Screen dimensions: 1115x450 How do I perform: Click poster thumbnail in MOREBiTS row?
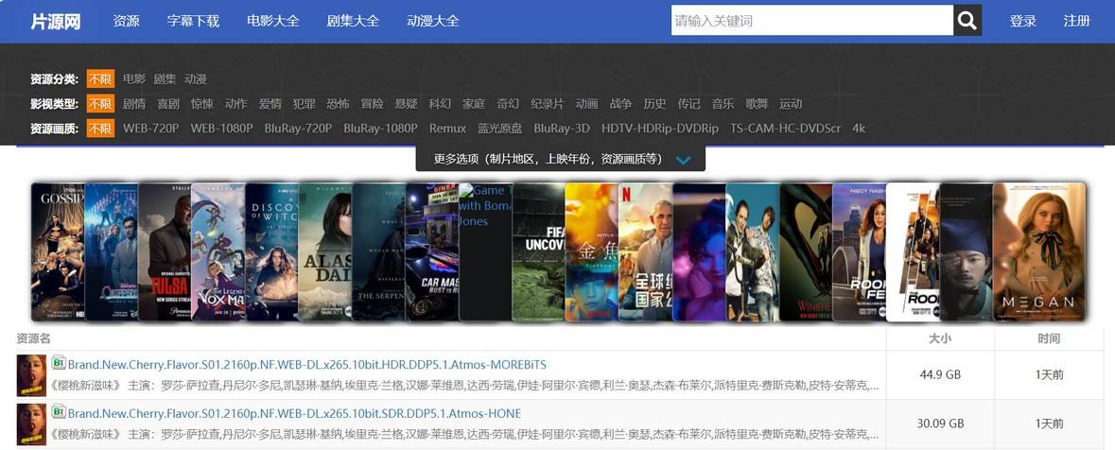pyautogui.click(x=31, y=375)
